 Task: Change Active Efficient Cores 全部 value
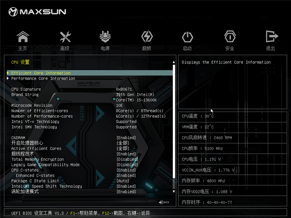pos(123,149)
